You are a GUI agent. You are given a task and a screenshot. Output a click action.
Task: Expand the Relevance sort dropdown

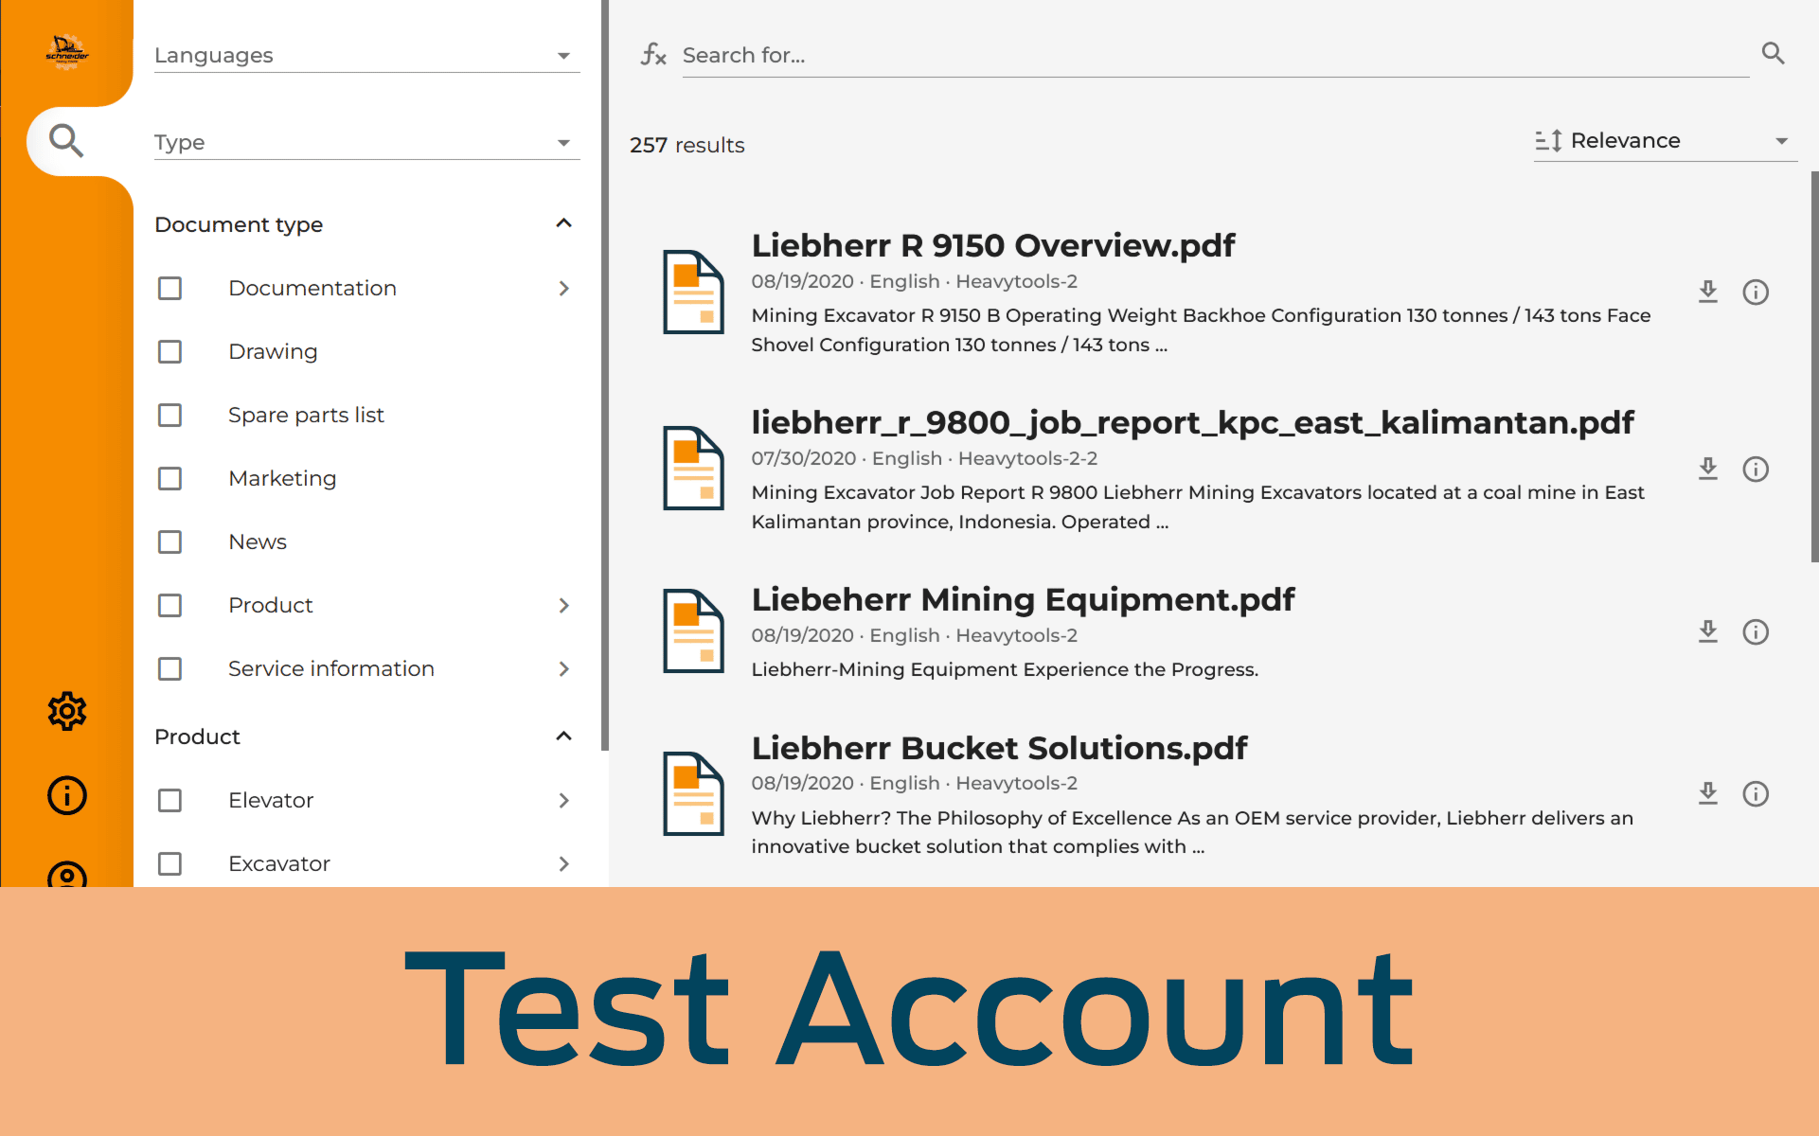tap(1781, 141)
